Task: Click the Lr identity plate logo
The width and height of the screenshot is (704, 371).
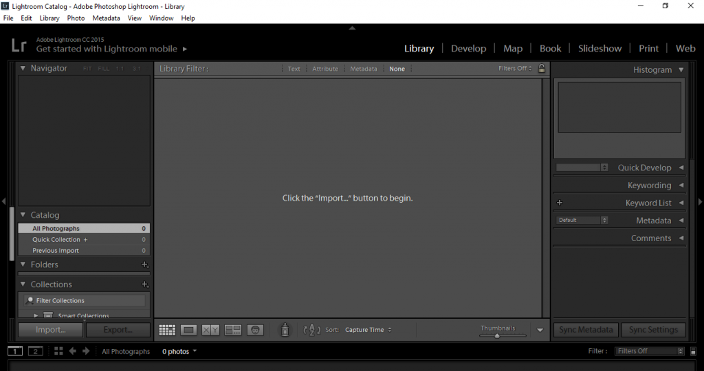Action: click(x=19, y=45)
